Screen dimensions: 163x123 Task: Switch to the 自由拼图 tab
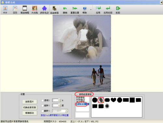click(54, 10)
